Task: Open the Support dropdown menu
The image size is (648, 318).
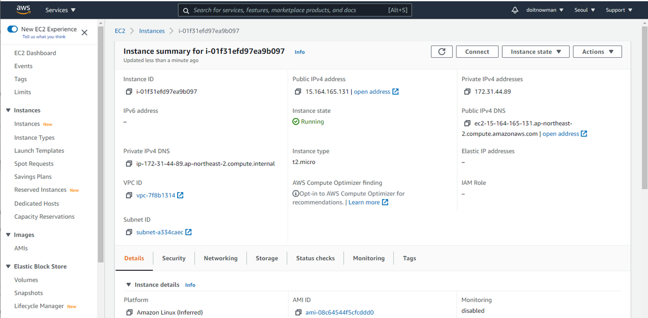Action: [619, 10]
